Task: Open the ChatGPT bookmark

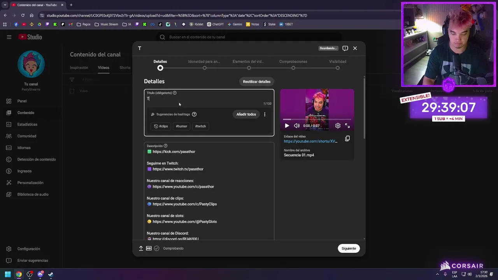Action: tap(215, 24)
